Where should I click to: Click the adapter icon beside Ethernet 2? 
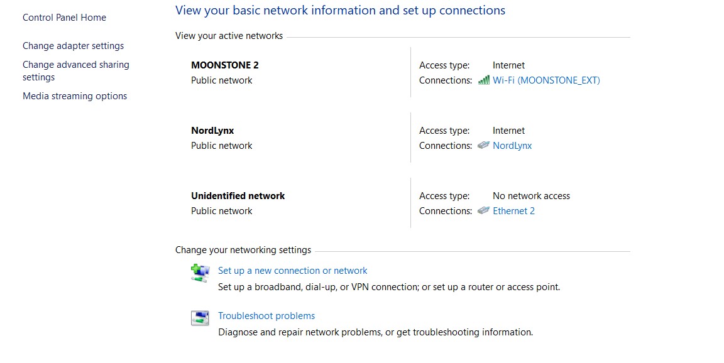click(x=483, y=211)
